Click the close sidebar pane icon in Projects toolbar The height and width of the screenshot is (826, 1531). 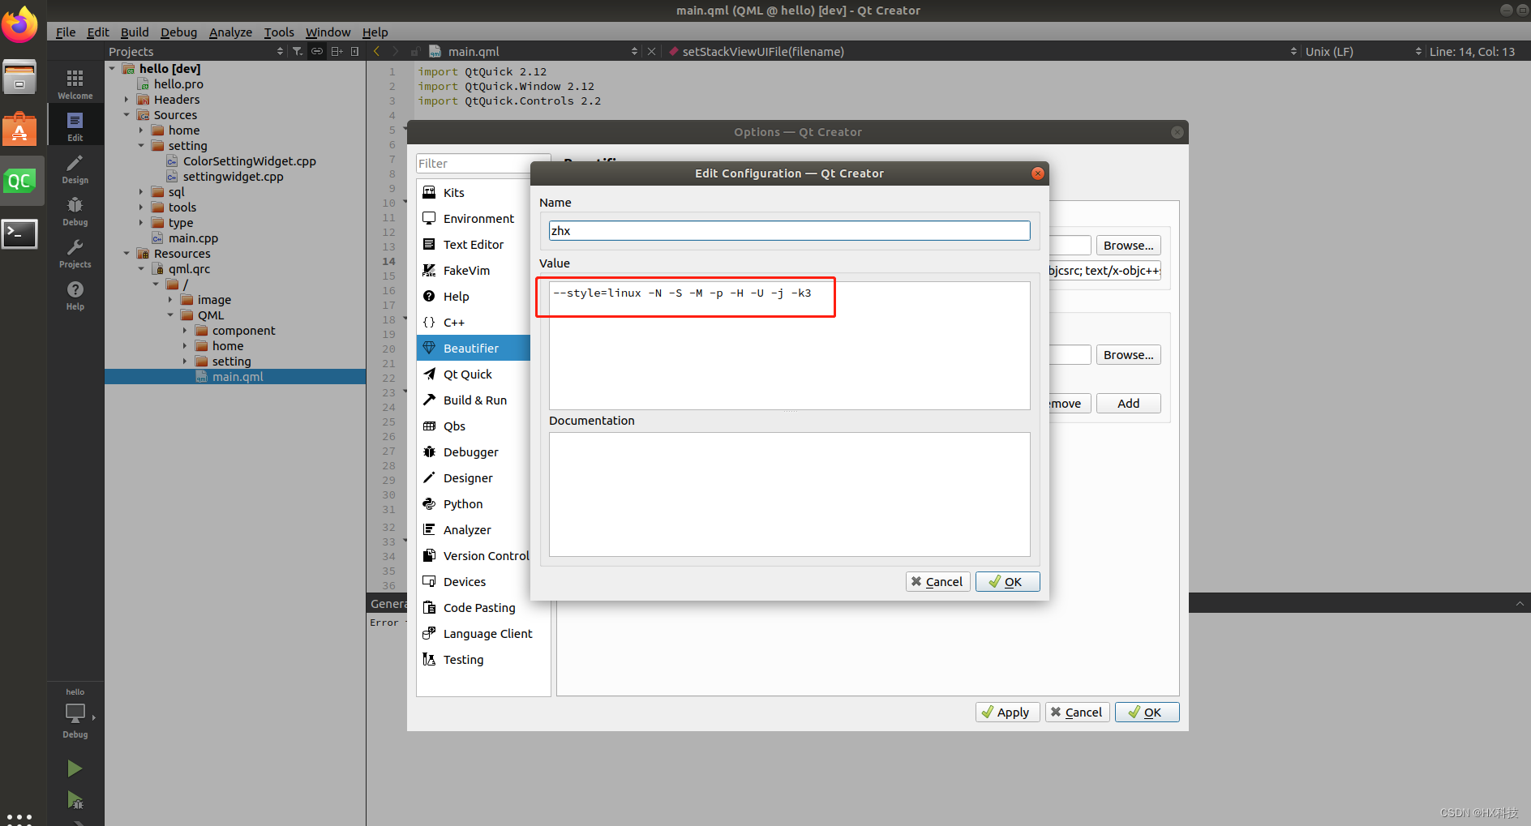click(355, 51)
